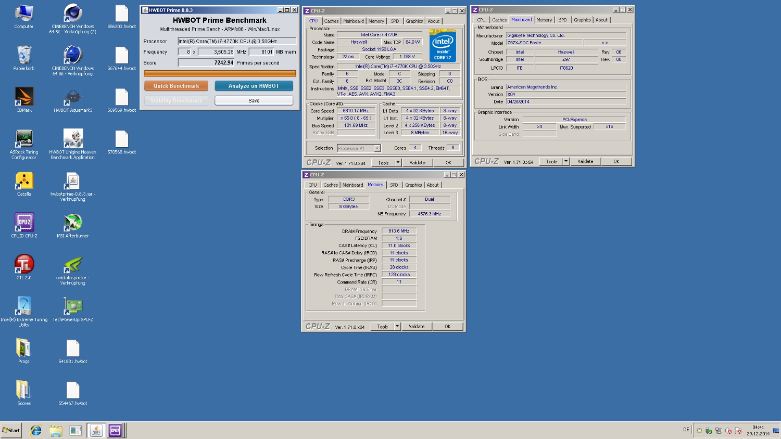Click the DRAM Frequency value 813.6 MHz
Screen dimensions: 781x439
click(x=399, y=231)
